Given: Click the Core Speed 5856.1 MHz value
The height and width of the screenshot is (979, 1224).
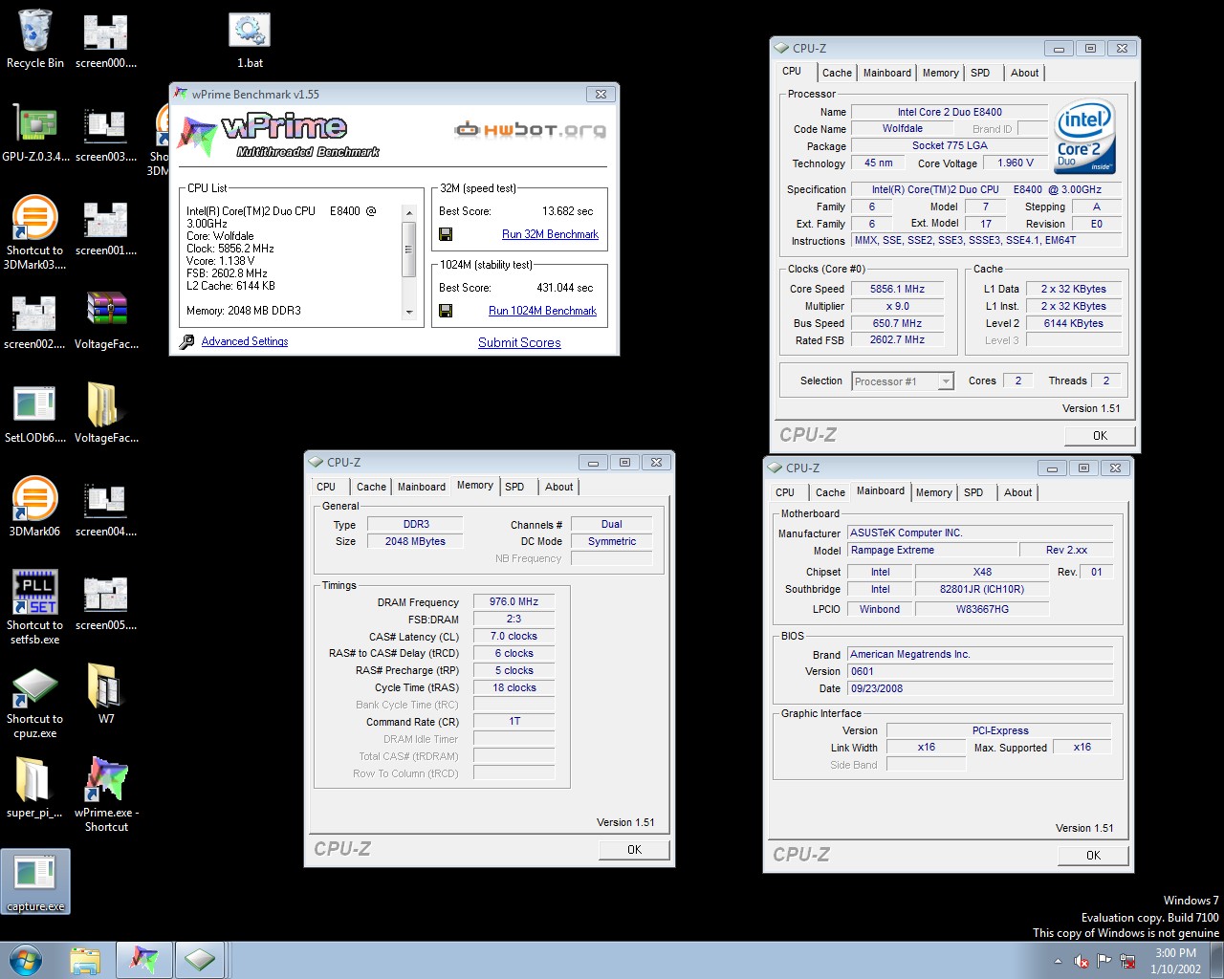Looking at the screenshot, I should (897, 289).
